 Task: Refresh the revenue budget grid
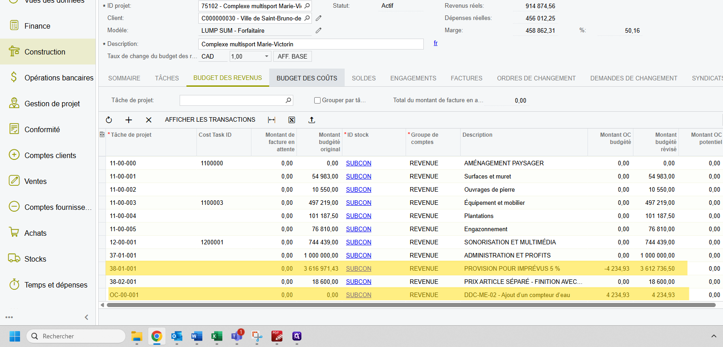(109, 120)
